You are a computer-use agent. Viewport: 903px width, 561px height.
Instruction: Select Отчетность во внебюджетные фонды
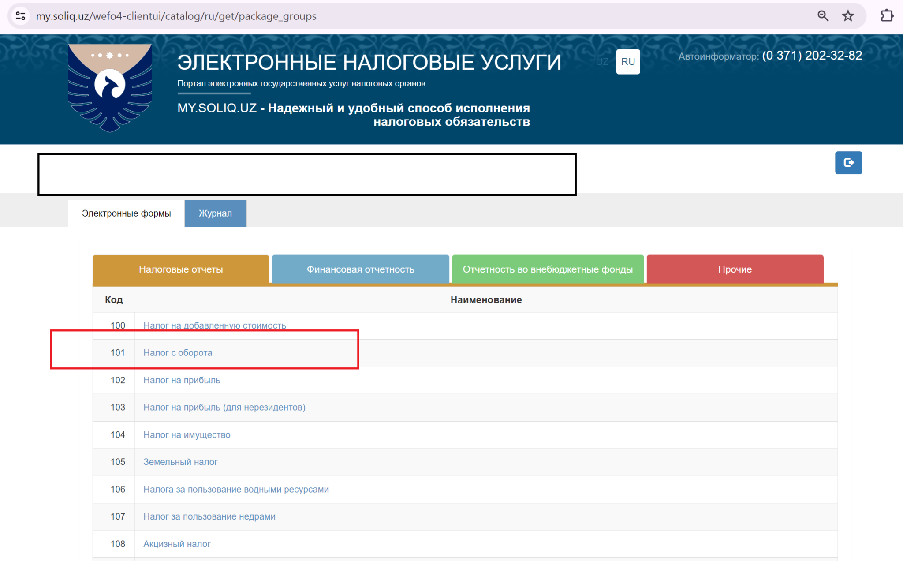tap(548, 269)
